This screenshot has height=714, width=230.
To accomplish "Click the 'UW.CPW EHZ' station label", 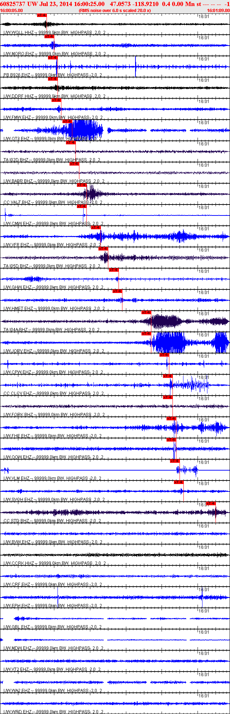I will click(x=18, y=372).
